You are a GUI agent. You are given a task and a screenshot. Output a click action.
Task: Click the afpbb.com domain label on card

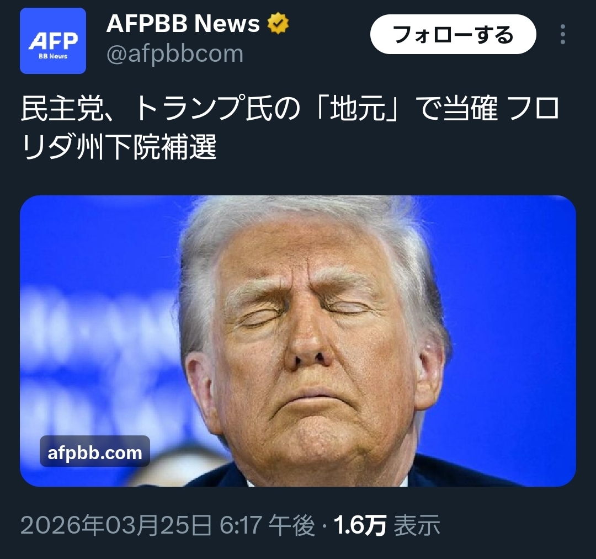[95, 451]
